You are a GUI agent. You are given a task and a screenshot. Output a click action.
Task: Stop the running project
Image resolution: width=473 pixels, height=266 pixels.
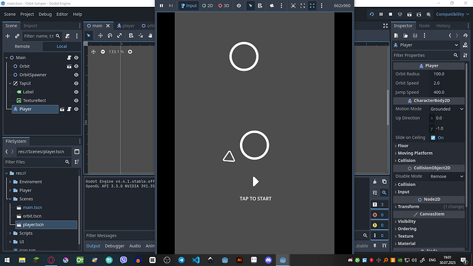pos(390,14)
